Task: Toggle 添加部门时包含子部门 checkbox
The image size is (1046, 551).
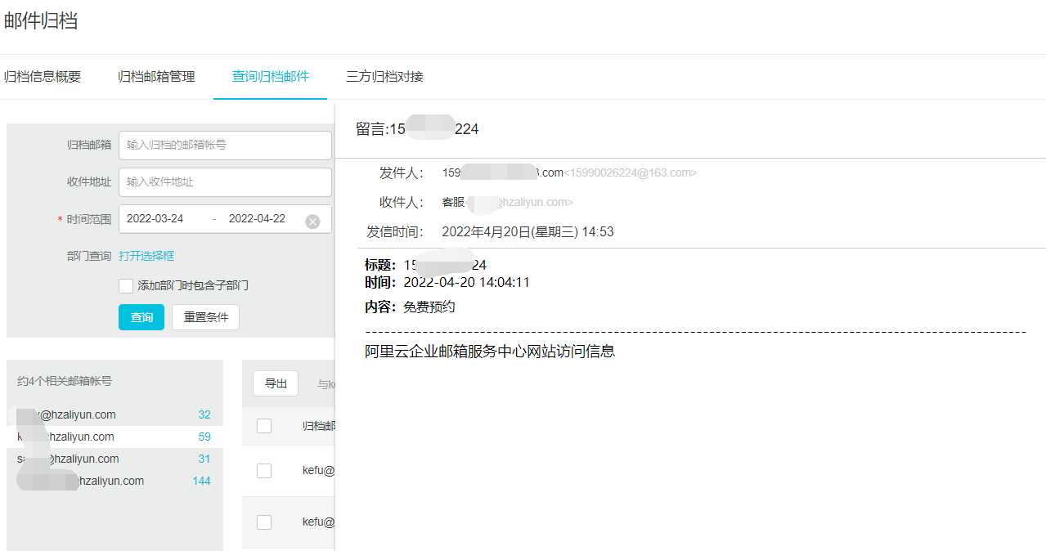Action: [126, 285]
